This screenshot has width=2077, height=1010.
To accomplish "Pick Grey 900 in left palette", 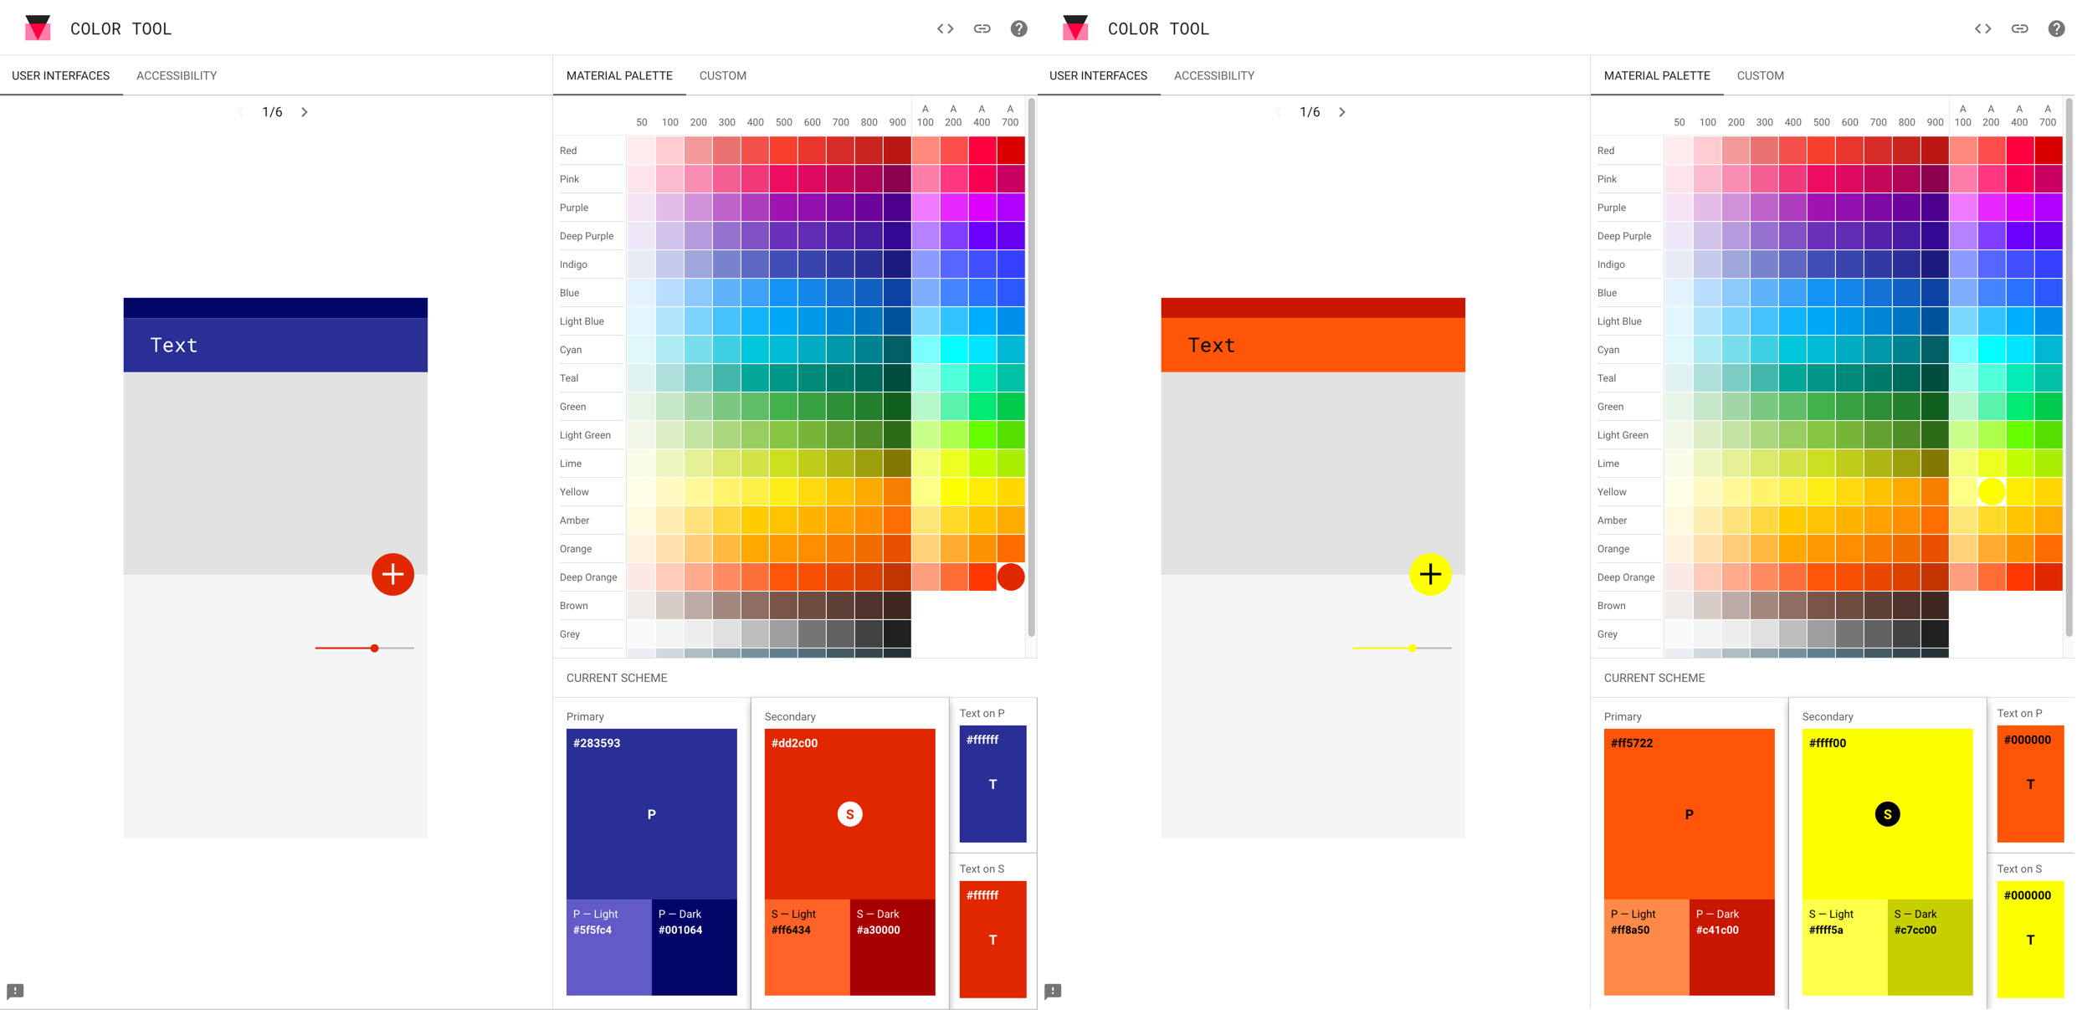I will (898, 634).
